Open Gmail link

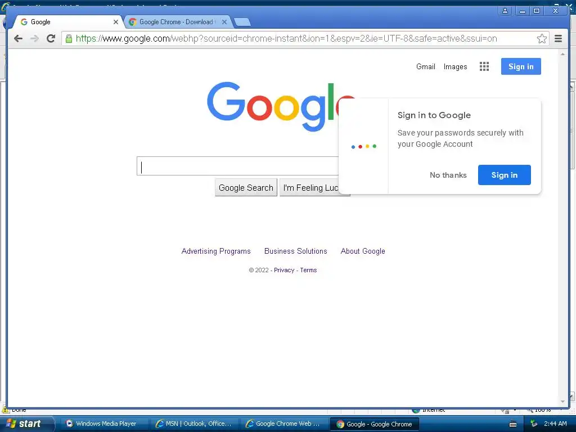tap(426, 66)
